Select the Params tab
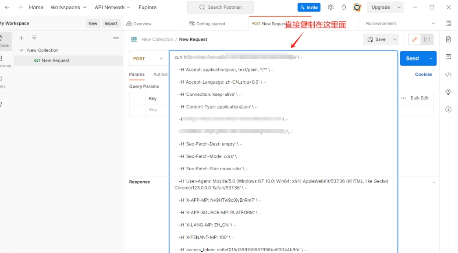This screenshot has width=458, height=253. click(x=137, y=74)
